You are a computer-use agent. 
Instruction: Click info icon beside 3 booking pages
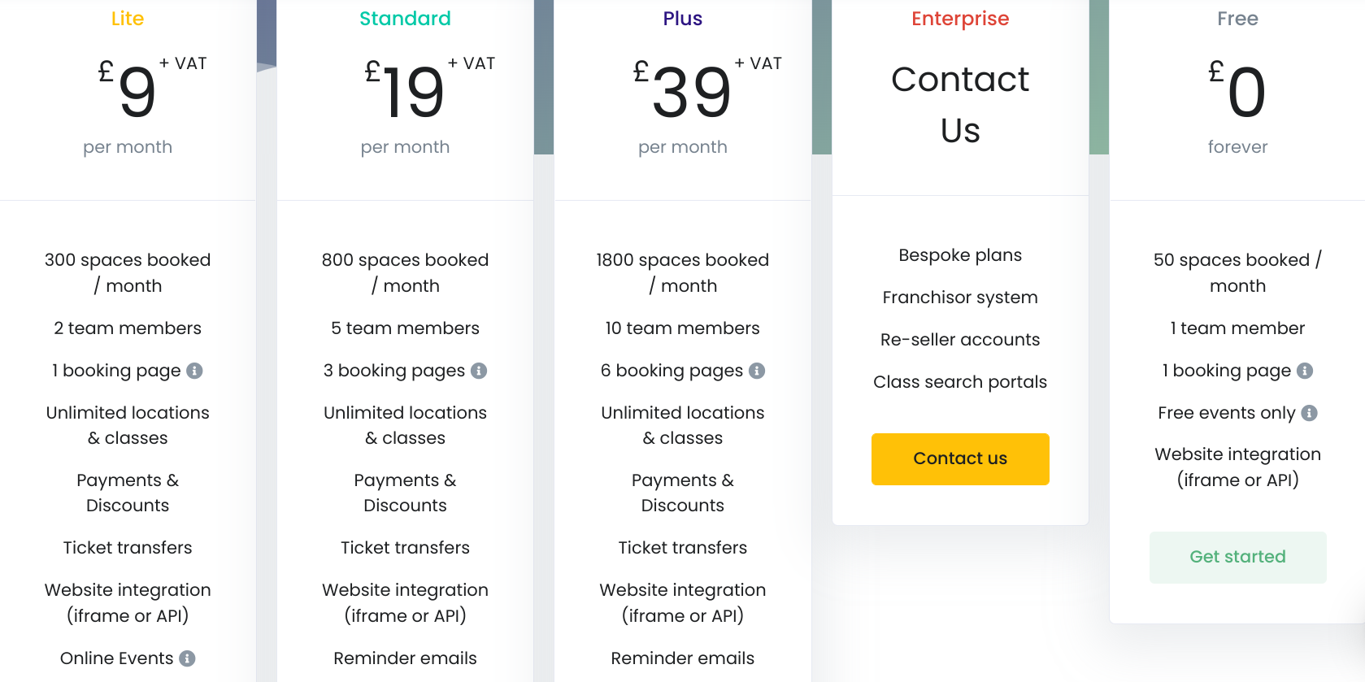(x=479, y=371)
